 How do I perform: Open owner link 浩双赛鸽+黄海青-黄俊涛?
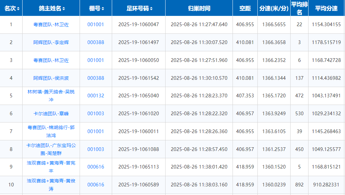tap(51, 185)
